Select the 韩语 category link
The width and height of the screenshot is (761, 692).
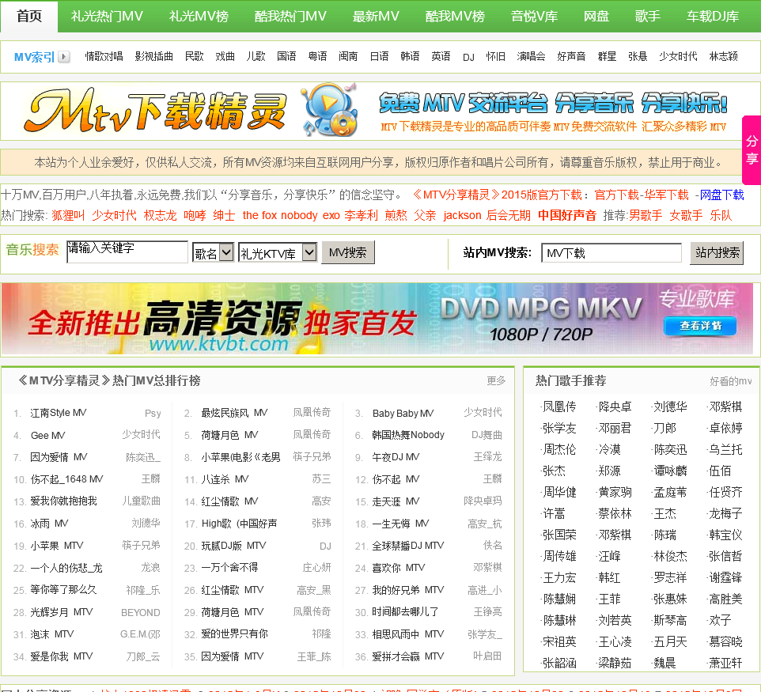pyautogui.click(x=410, y=57)
